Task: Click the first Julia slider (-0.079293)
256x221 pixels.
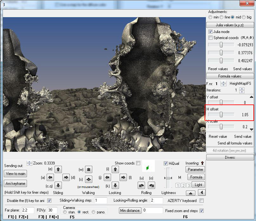Action: point(221,45)
